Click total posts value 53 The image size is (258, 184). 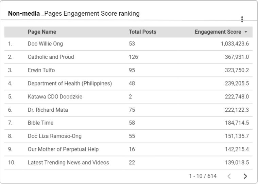[132, 44]
